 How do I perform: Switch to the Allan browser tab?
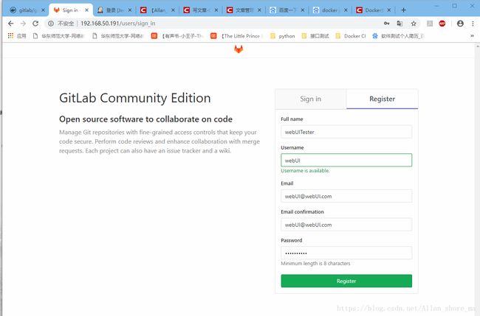pos(157,10)
